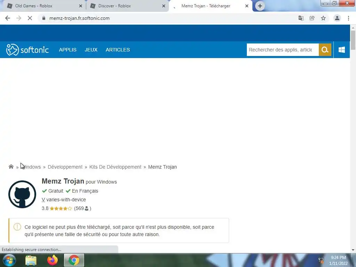
Task: Click the Memz Trojan title heading
Action: (x=63, y=181)
